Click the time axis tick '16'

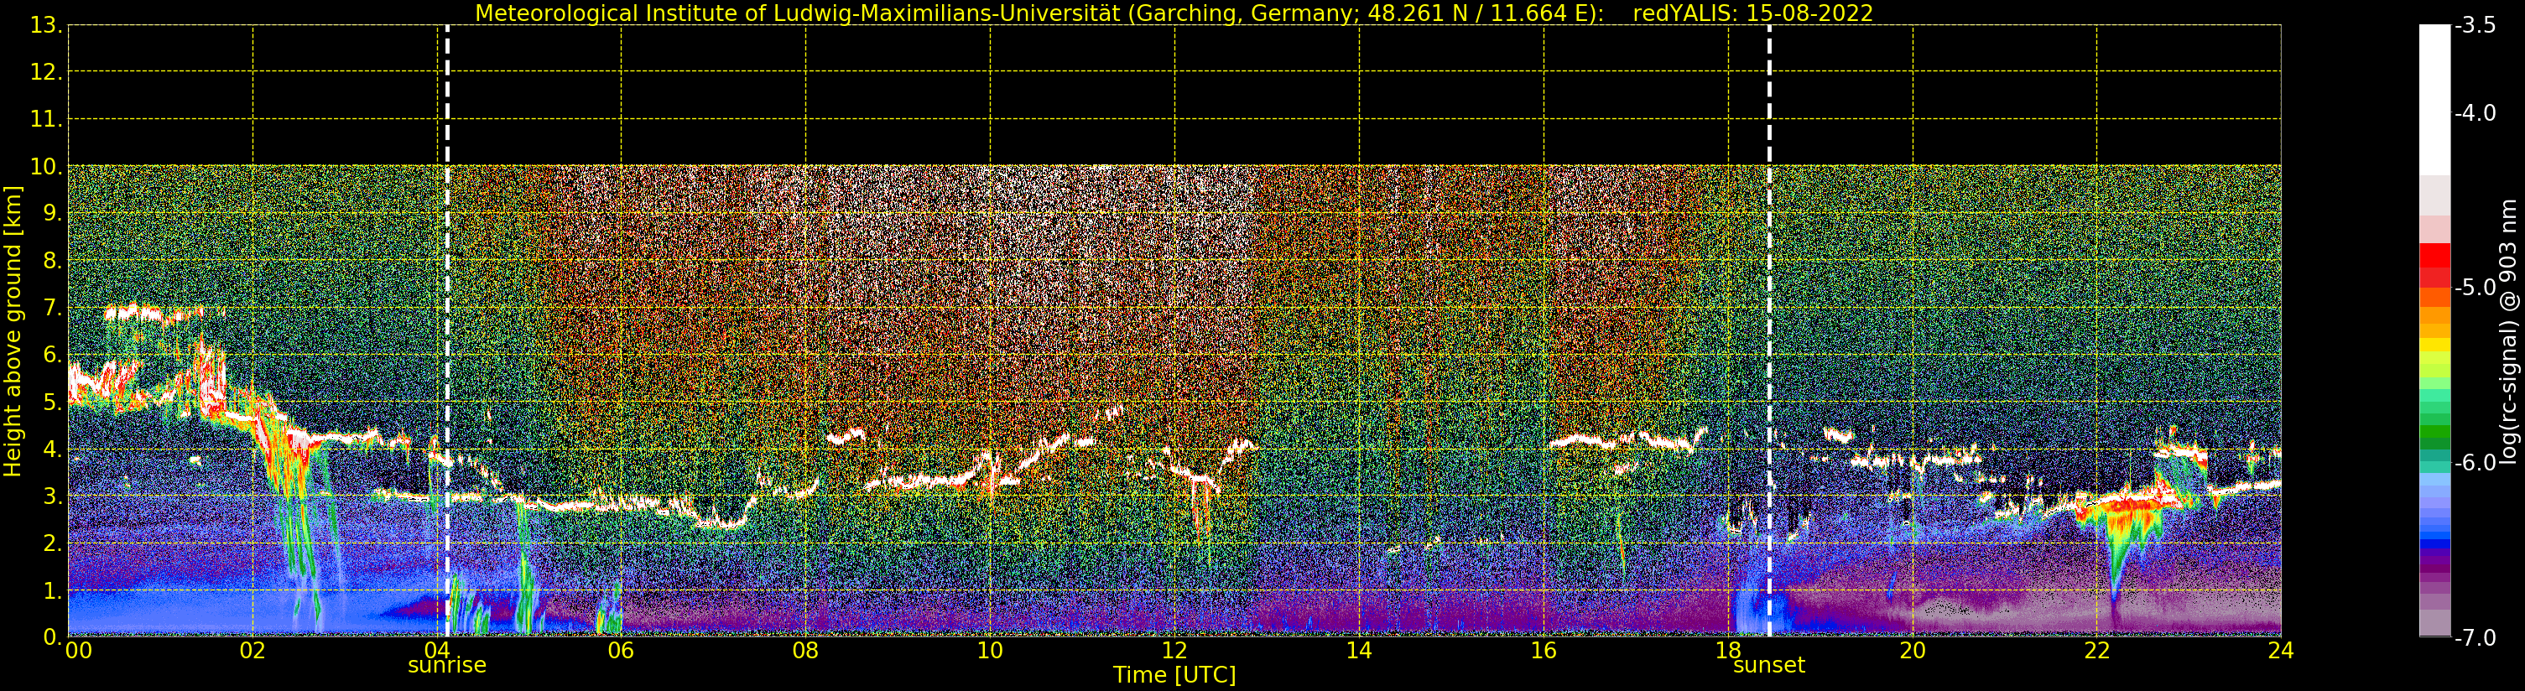(1544, 651)
